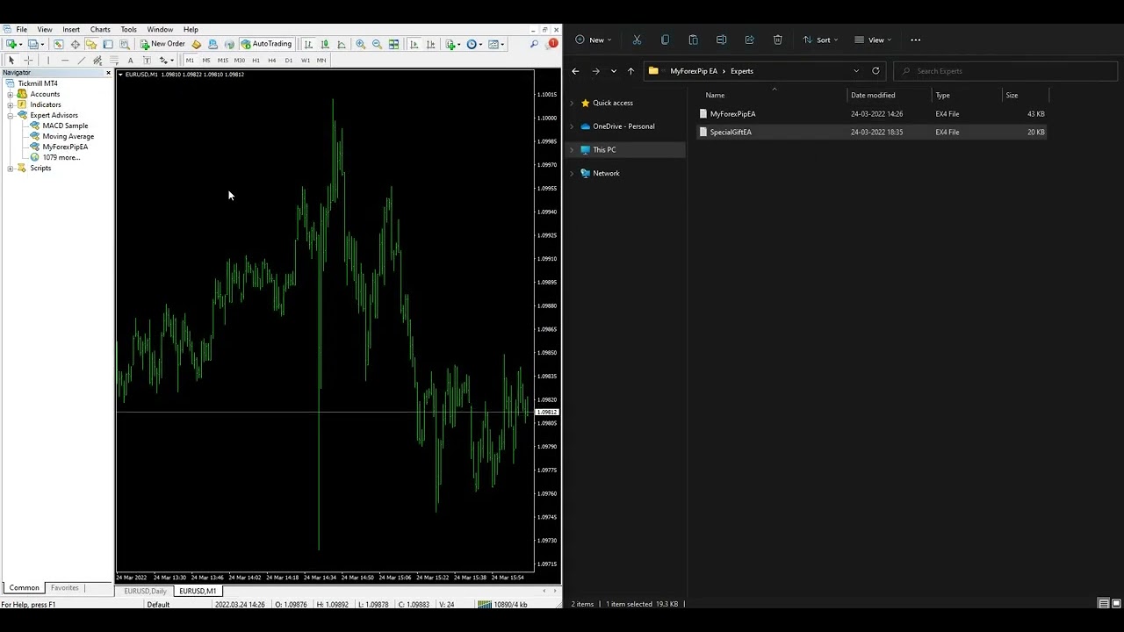
Task: Zoom in on the chart
Action: point(361,44)
